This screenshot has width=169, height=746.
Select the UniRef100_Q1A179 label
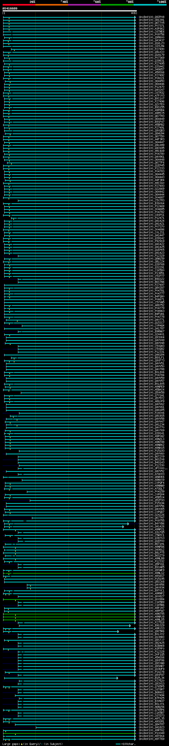[151, 55]
